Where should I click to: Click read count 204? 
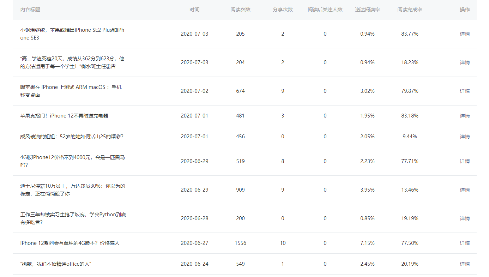pyautogui.click(x=241, y=62)
